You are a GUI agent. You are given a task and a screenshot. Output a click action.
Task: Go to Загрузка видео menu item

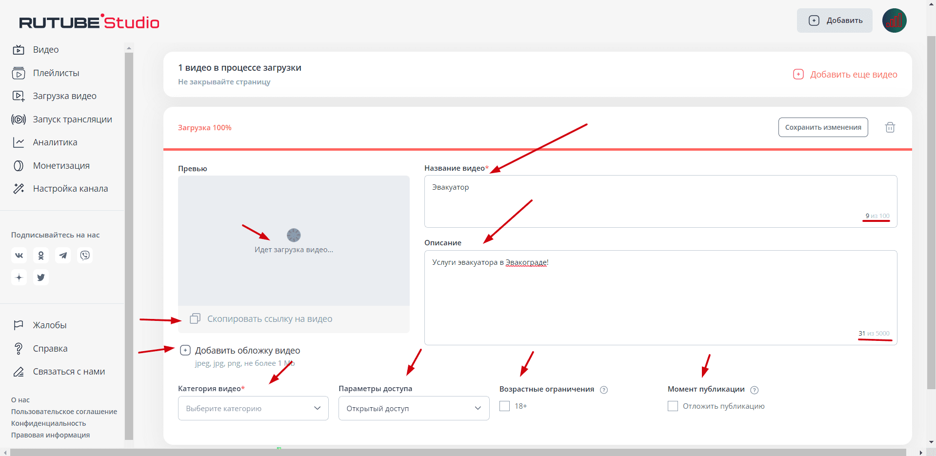(65, 96)
